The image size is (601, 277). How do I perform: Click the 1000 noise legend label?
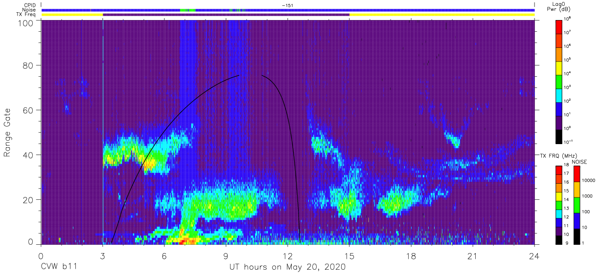[x=587, y=196]
